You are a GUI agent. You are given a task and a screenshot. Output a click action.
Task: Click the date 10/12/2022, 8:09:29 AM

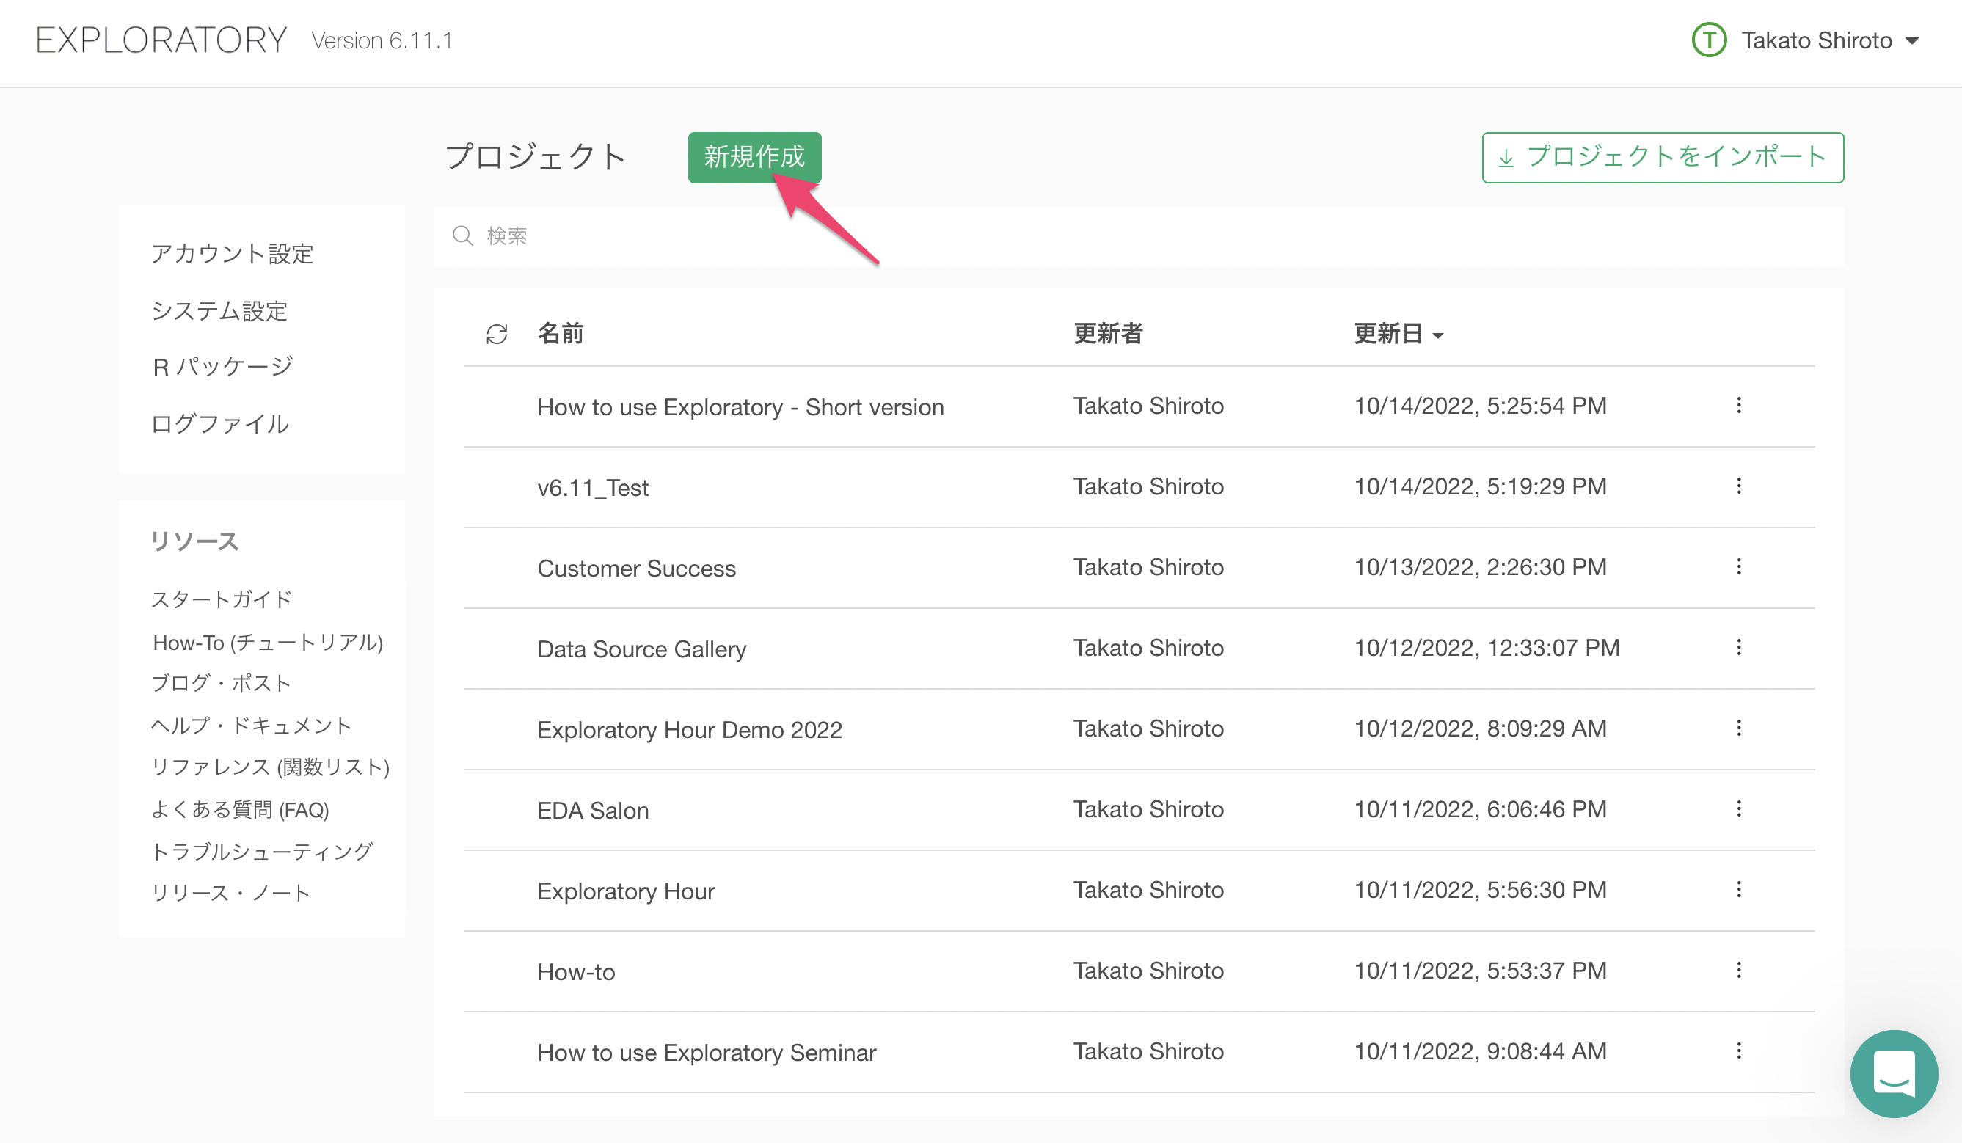[1480, 728]
